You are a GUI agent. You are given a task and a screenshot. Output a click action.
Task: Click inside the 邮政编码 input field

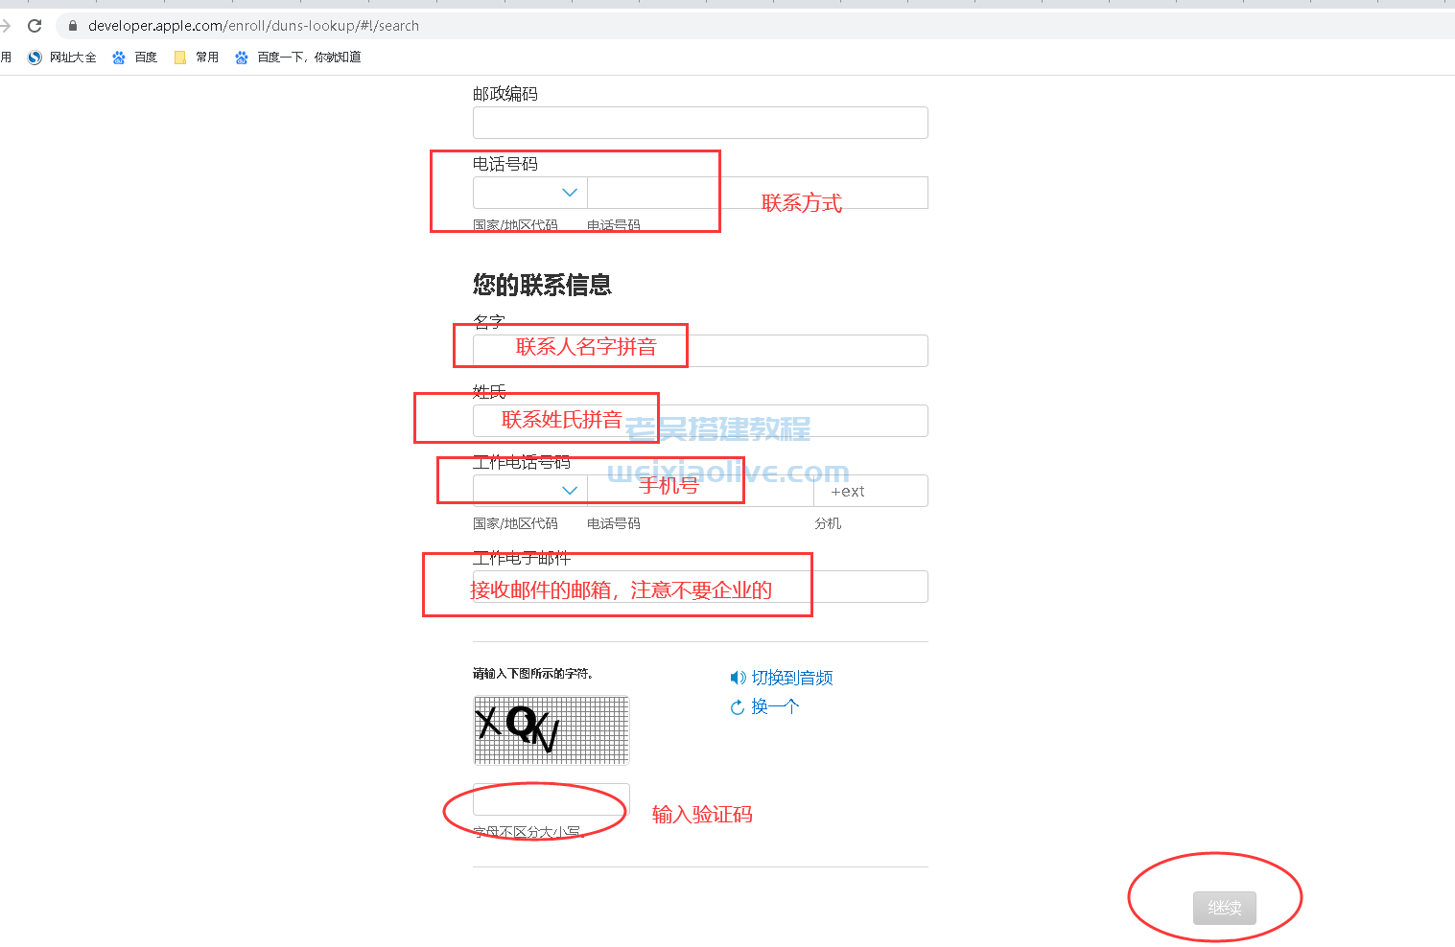point(699,123)
